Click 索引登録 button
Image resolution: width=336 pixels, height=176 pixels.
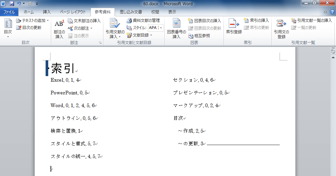coord(234,26)
